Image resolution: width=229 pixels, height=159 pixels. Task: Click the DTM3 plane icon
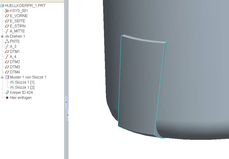[x=7, y=67]
